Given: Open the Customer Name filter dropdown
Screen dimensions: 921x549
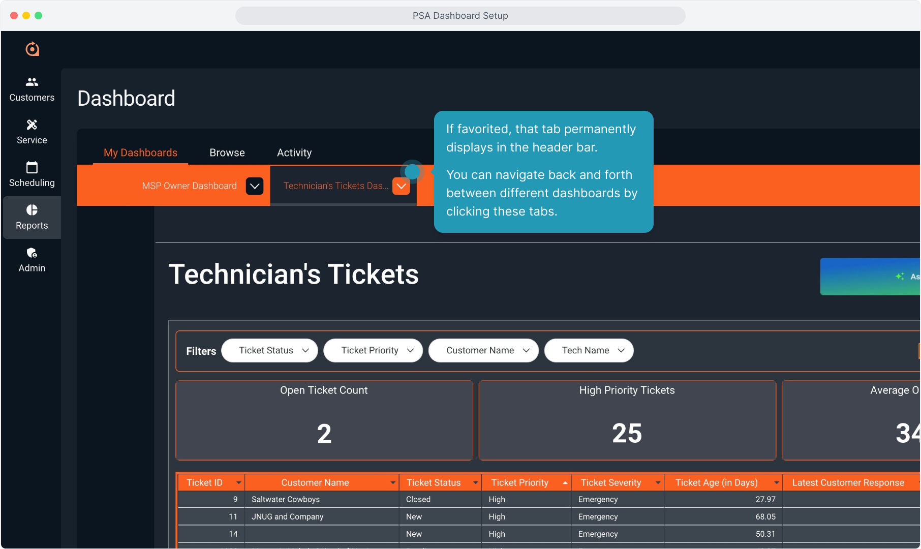Looking at the screenshot, I should coord(483,351).
